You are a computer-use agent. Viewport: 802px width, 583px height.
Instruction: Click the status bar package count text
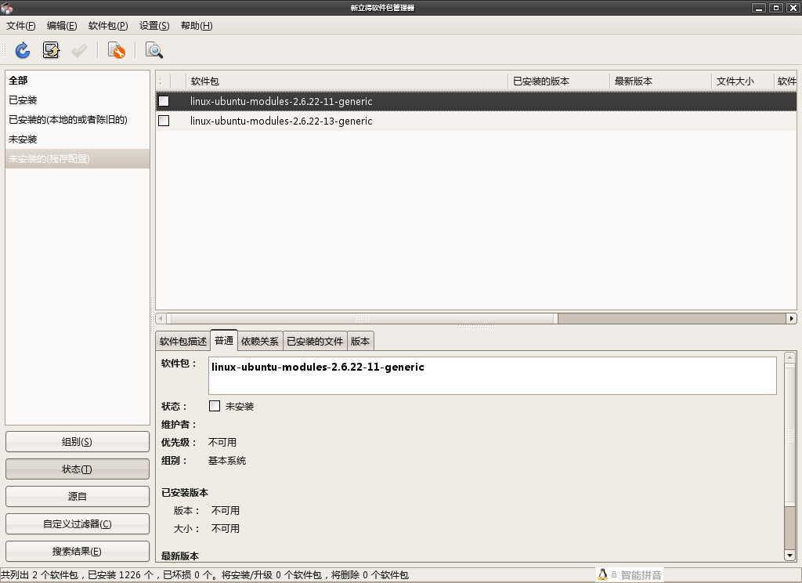point(204,575)
